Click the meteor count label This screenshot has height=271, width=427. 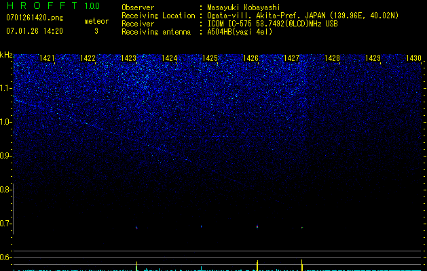click(96, 21)
